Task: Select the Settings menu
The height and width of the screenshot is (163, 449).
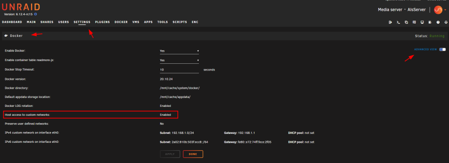Action: pyautogui.click(x=82, y=22)
